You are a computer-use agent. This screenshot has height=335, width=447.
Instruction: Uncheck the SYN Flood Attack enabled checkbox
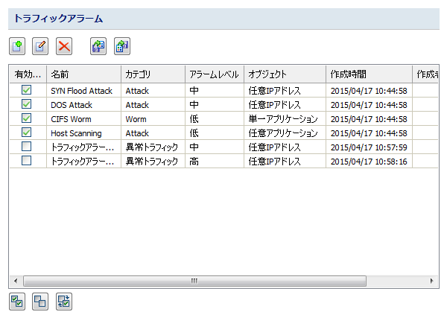pos(27,90)
